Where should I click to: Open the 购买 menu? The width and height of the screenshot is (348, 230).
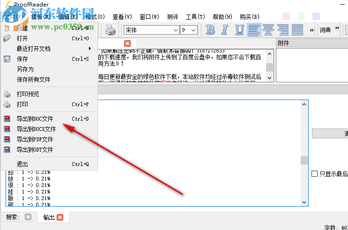tap(250, 17)
